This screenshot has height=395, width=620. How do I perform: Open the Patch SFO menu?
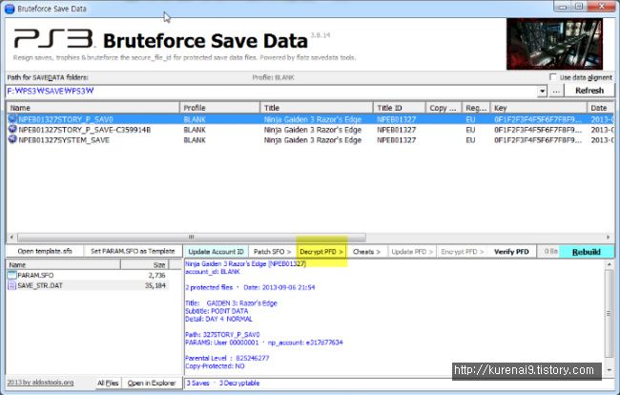point(272,252)
